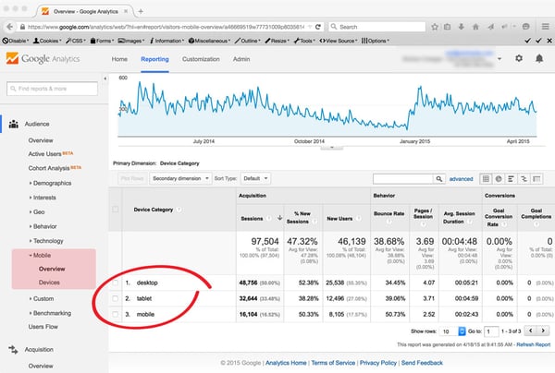The width and height of the screenshot is (555, 373).
Task: Open the Home tab
Action: tap(119, 59)
